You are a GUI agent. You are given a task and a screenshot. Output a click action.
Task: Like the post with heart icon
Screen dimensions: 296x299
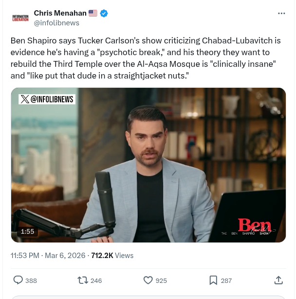148,280
